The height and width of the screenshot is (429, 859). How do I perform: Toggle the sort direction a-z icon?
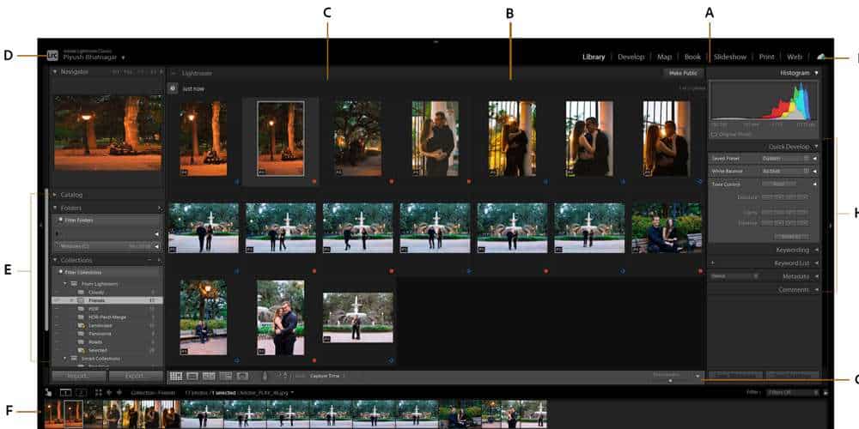(x=282, y=376)
